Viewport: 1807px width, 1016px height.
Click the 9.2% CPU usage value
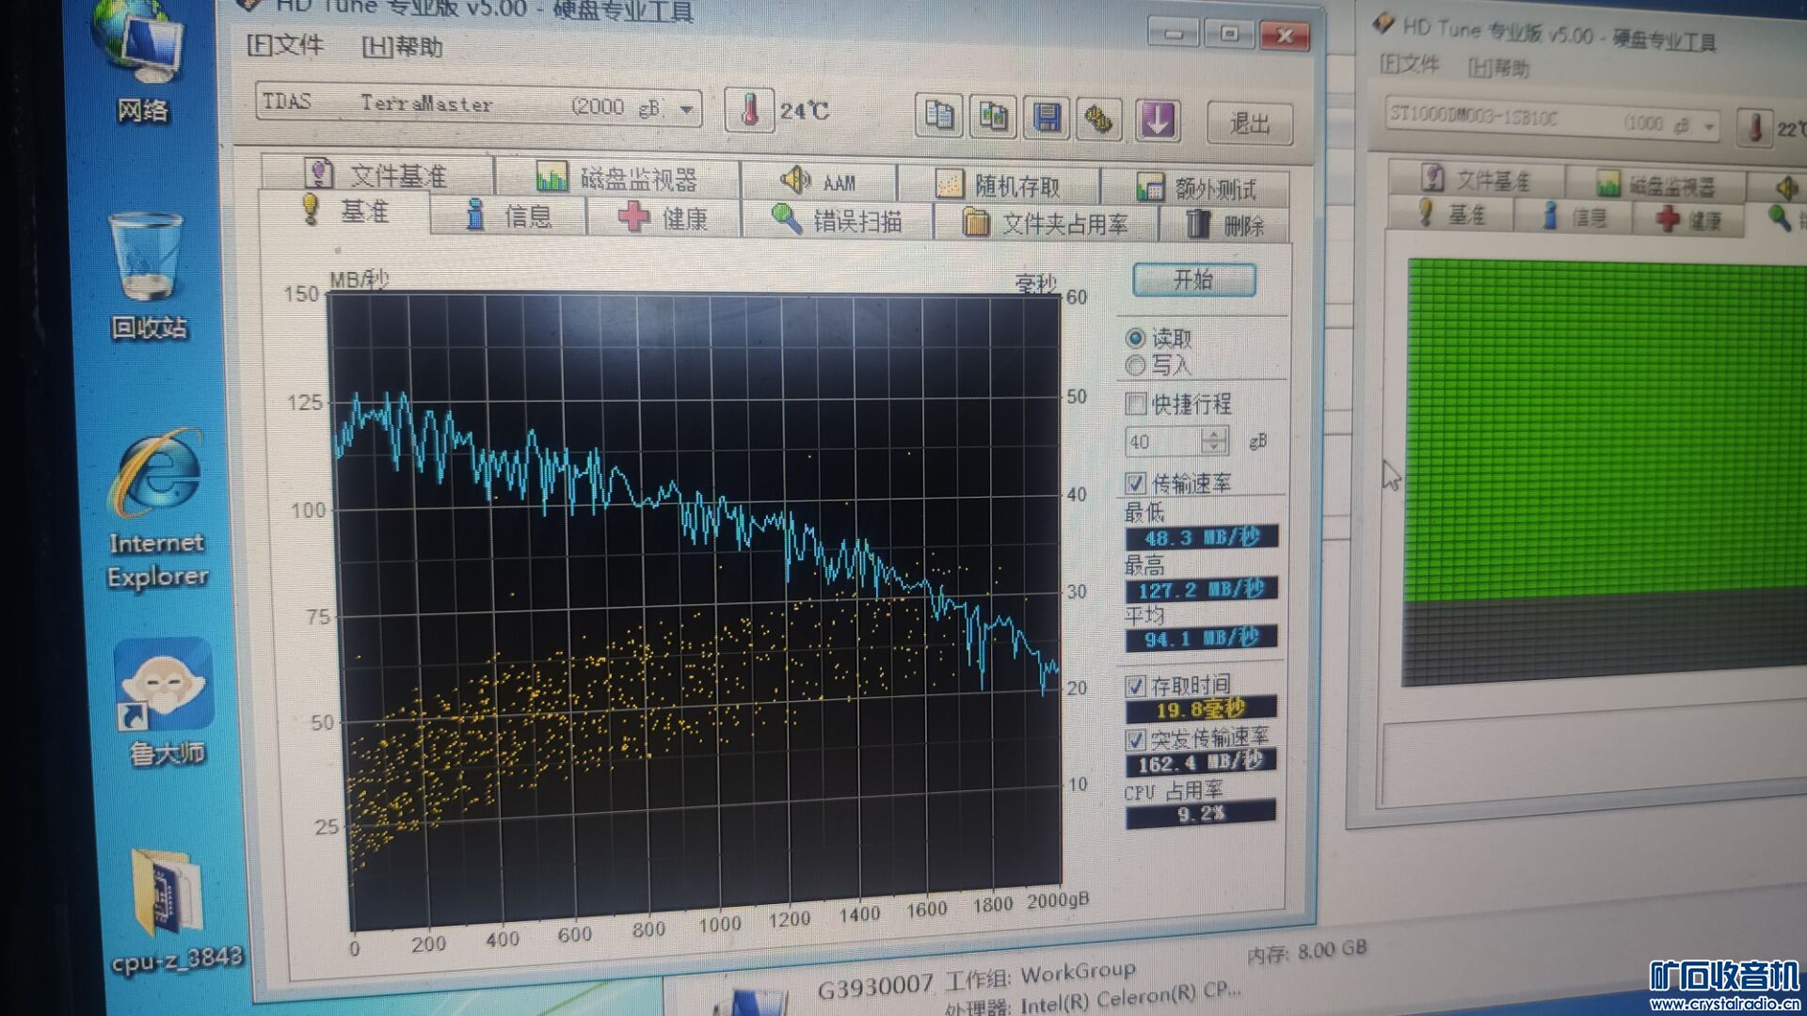pyautogui.click(x=1201, y=813)
